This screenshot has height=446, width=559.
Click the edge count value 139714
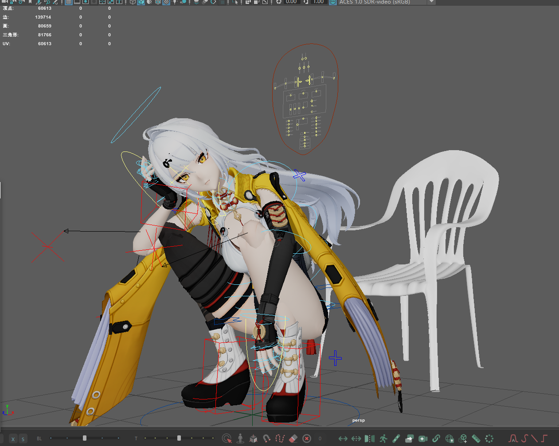click(43, 17)
